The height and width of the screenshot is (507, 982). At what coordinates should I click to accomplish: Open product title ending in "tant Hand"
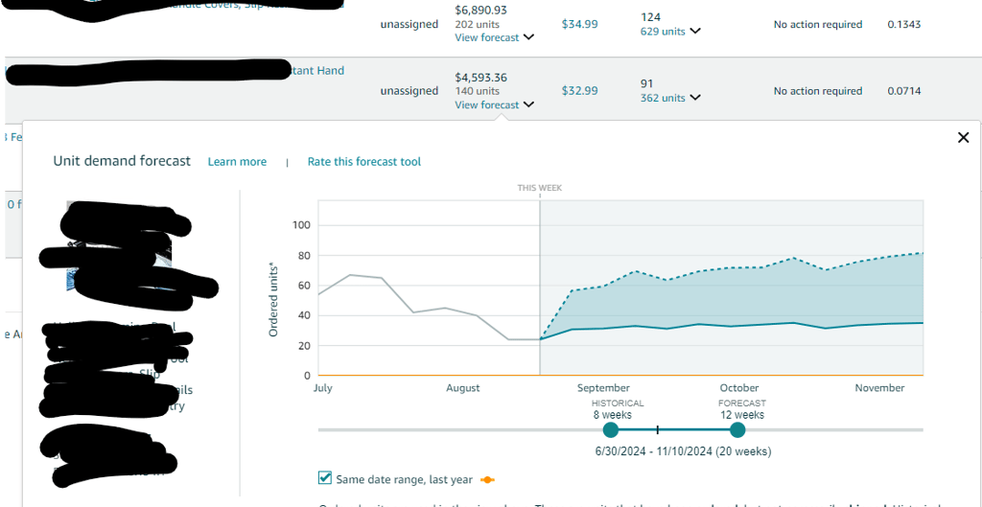coord(316,71)
